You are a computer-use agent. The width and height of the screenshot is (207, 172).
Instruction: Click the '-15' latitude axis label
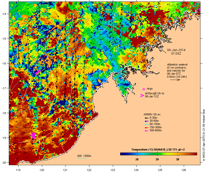pyautogui.click(x=4, y=39)
